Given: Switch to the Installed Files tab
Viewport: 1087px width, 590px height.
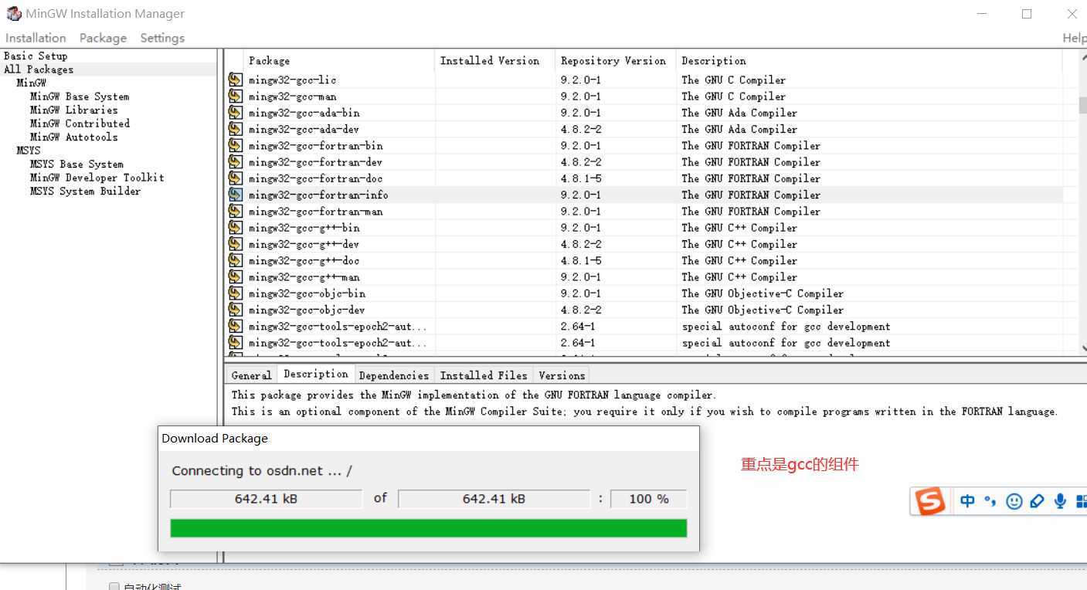Looking at the screenshot, I should [x=484, y=375].
